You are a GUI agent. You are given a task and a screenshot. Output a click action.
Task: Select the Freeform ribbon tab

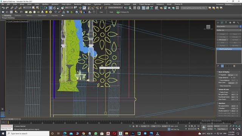point(18,15)
